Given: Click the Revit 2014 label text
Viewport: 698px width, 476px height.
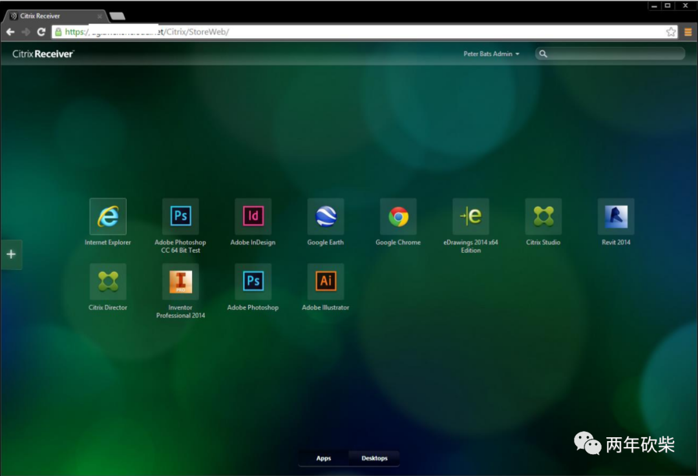Looking at the screenshot, I should click(x=616, y=242).
